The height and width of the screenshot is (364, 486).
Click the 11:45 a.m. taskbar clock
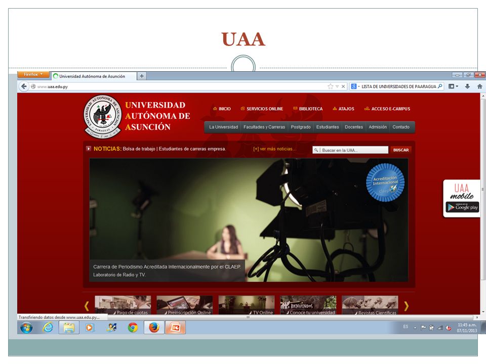(467, 328)
